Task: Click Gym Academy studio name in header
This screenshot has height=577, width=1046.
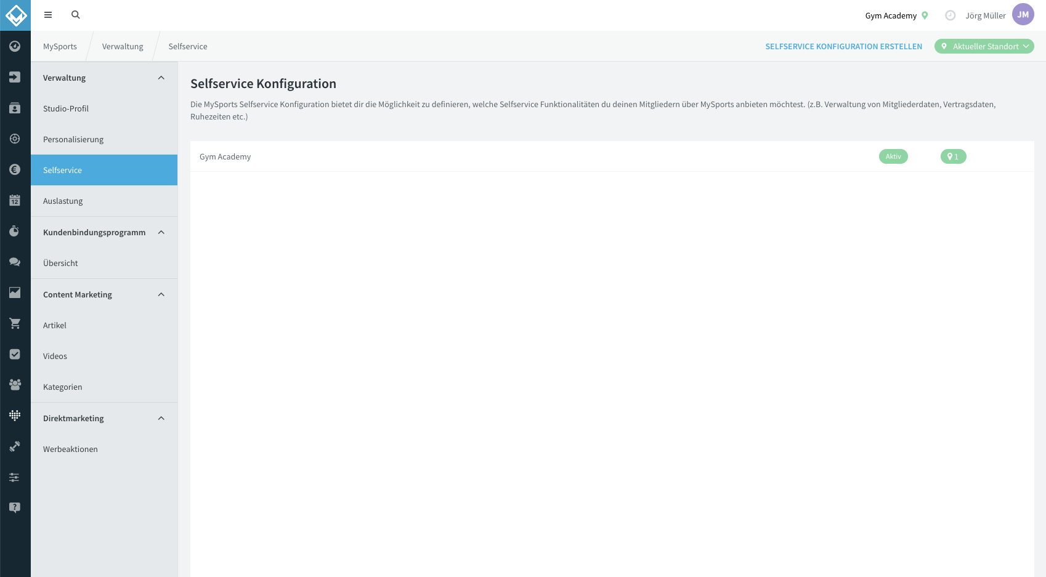Action: tap(891, 15)
